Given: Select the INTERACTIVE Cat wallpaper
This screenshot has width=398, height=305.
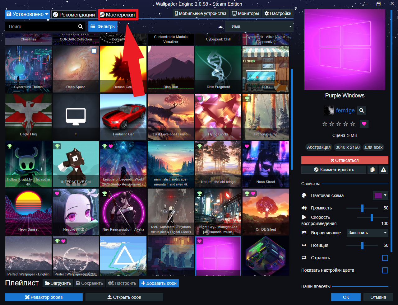Looking at the screenshot, I should (76, 164).
